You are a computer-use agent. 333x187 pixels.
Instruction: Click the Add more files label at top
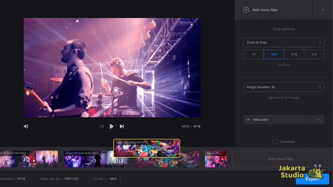(x=265, y=10)
